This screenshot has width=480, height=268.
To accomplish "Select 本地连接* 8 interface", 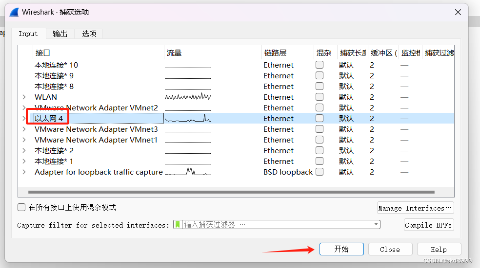I will point(54,87).
